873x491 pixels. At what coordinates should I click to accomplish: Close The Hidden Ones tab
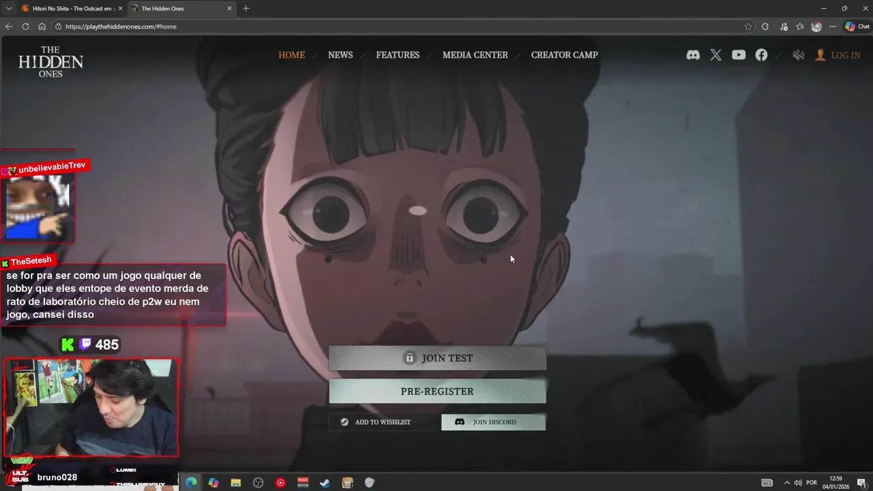click(x=229, y=8)
